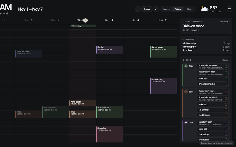The image size is (236, 147).
Task: Open the Minimum day all-day event
Action: click(83, 26)
